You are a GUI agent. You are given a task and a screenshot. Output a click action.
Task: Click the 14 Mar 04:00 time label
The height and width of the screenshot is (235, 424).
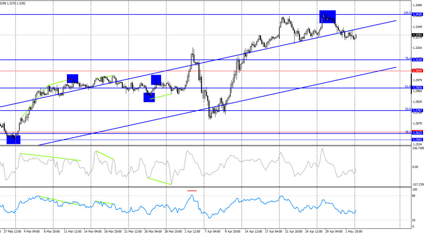coord(93,232)
